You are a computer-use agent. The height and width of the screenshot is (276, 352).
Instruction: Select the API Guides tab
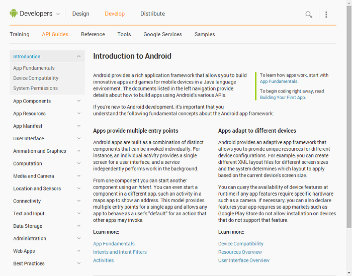click(x=55, y=34)
